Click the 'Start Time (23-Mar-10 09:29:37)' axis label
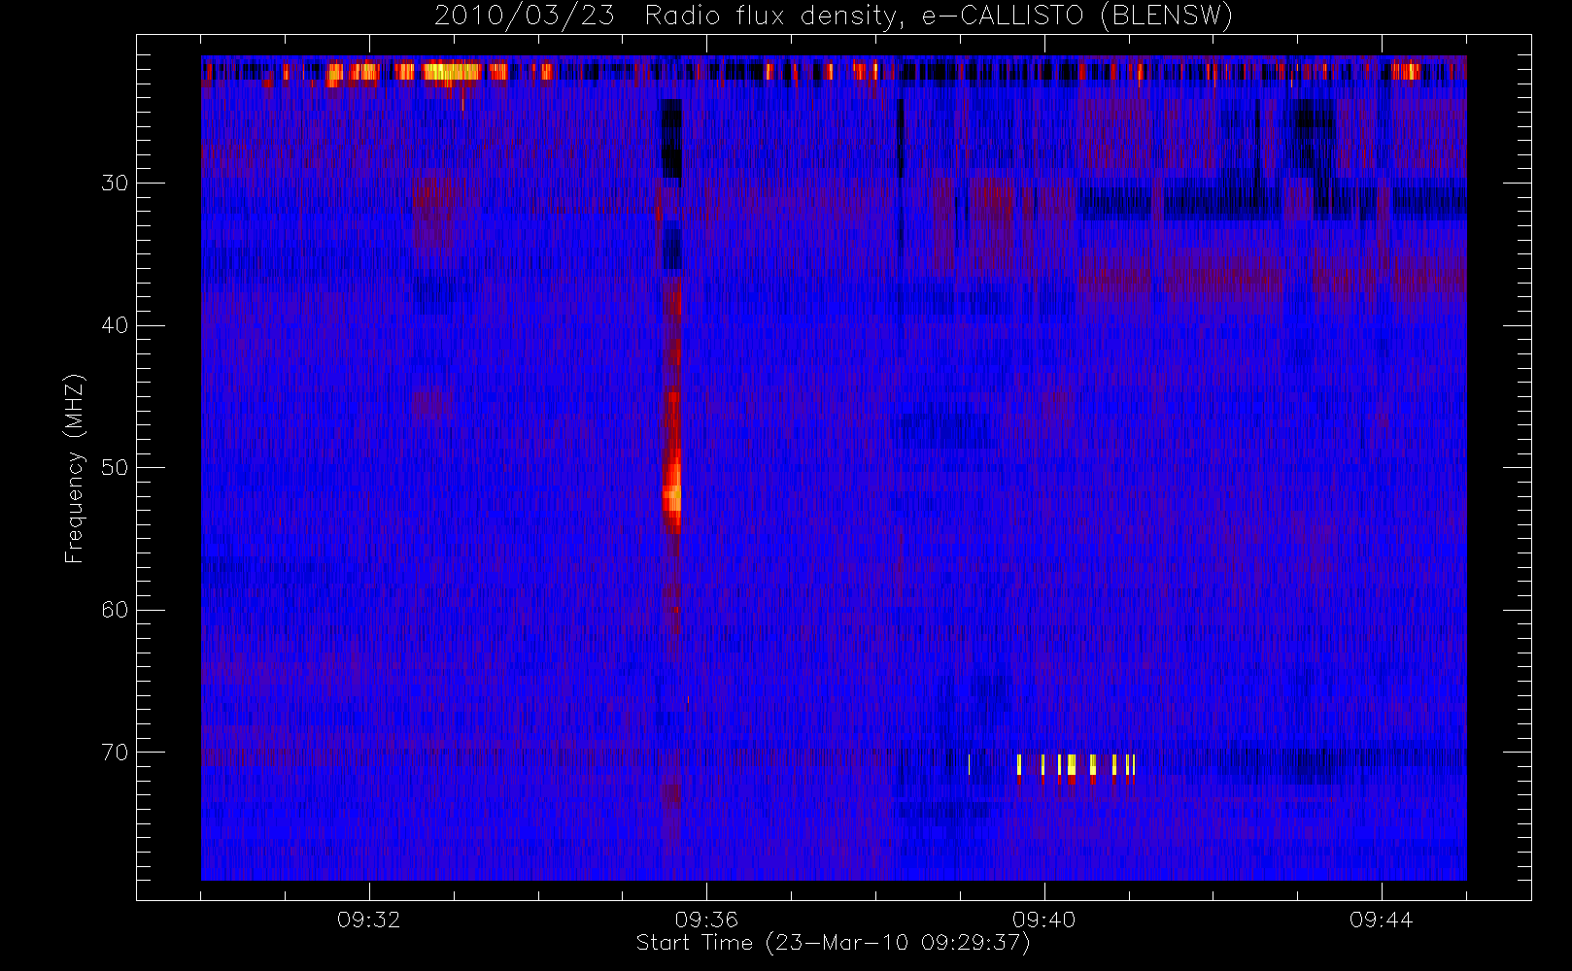The width and height of the screenshot is (1572, 971). (x=833, y=943)
